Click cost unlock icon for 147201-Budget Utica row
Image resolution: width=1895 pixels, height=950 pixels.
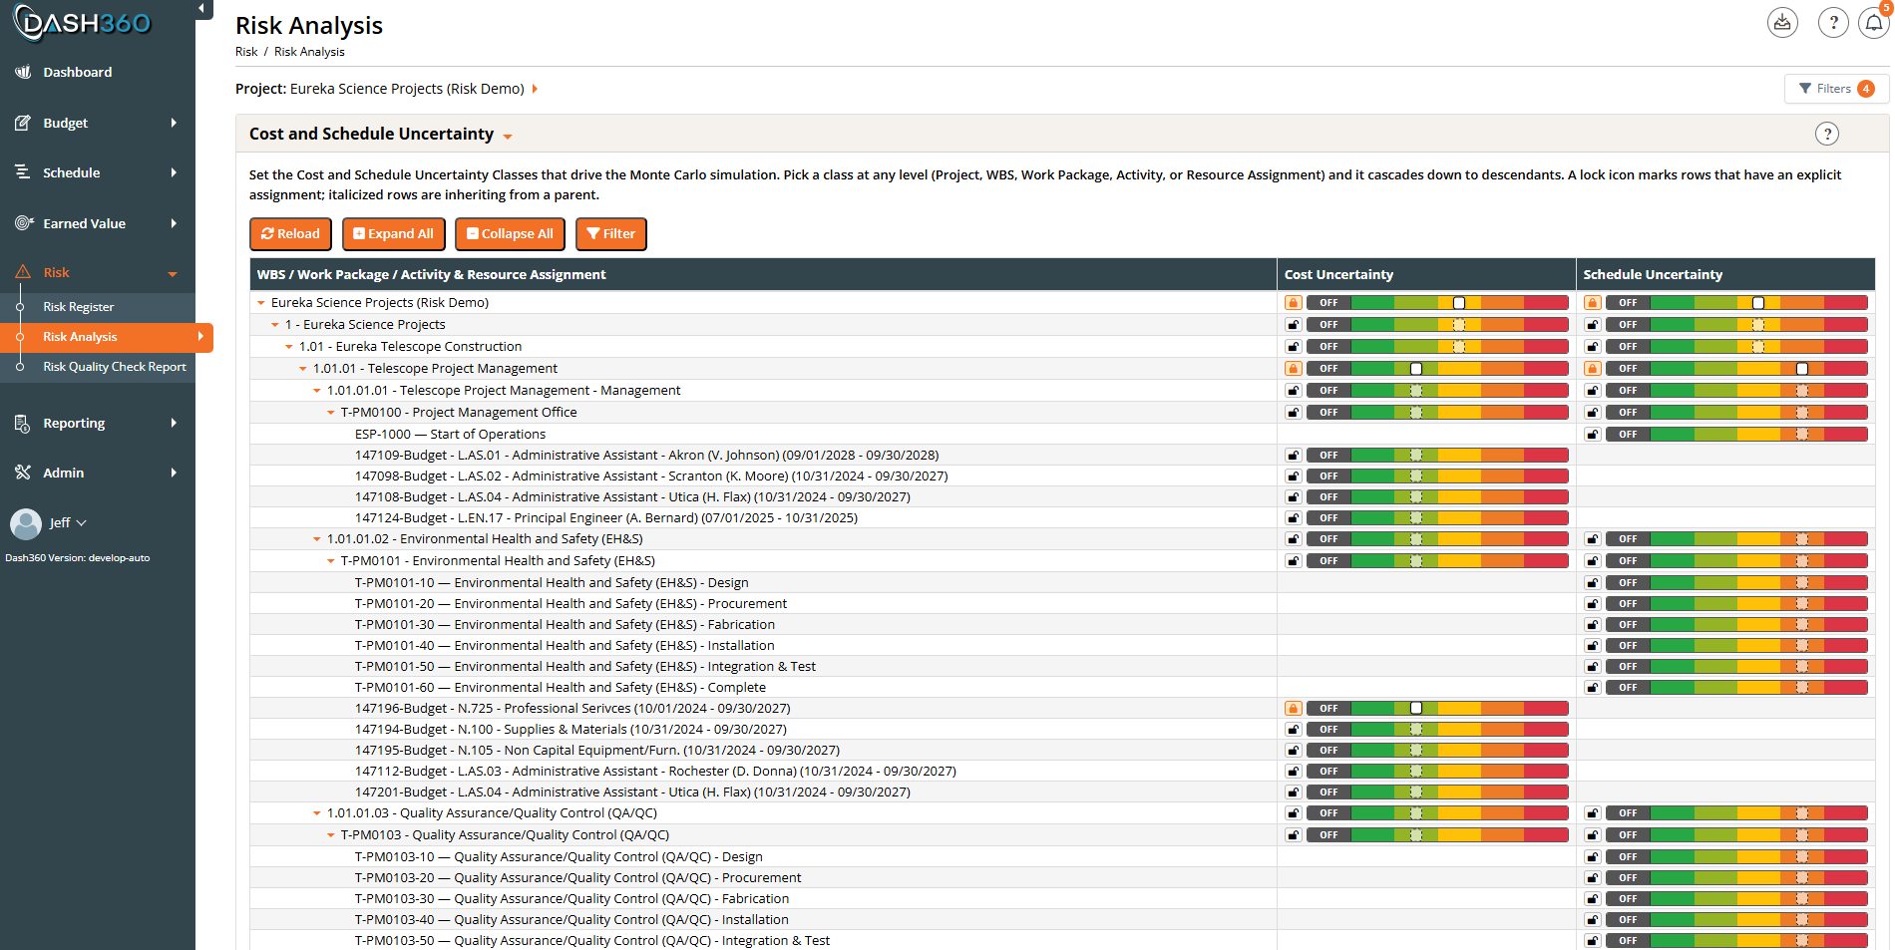click(1294, 792)
